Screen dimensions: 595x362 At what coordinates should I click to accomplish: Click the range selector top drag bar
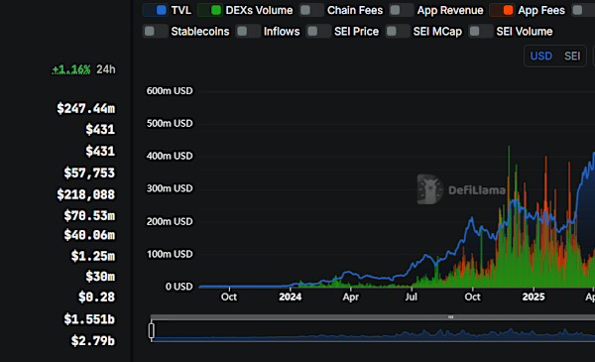pos(373,316)
